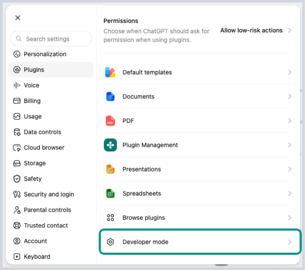Open Personalization settings
Screen dimensions: 305x270
51,54
